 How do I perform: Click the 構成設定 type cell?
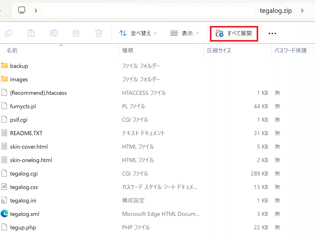pos(133,200)
